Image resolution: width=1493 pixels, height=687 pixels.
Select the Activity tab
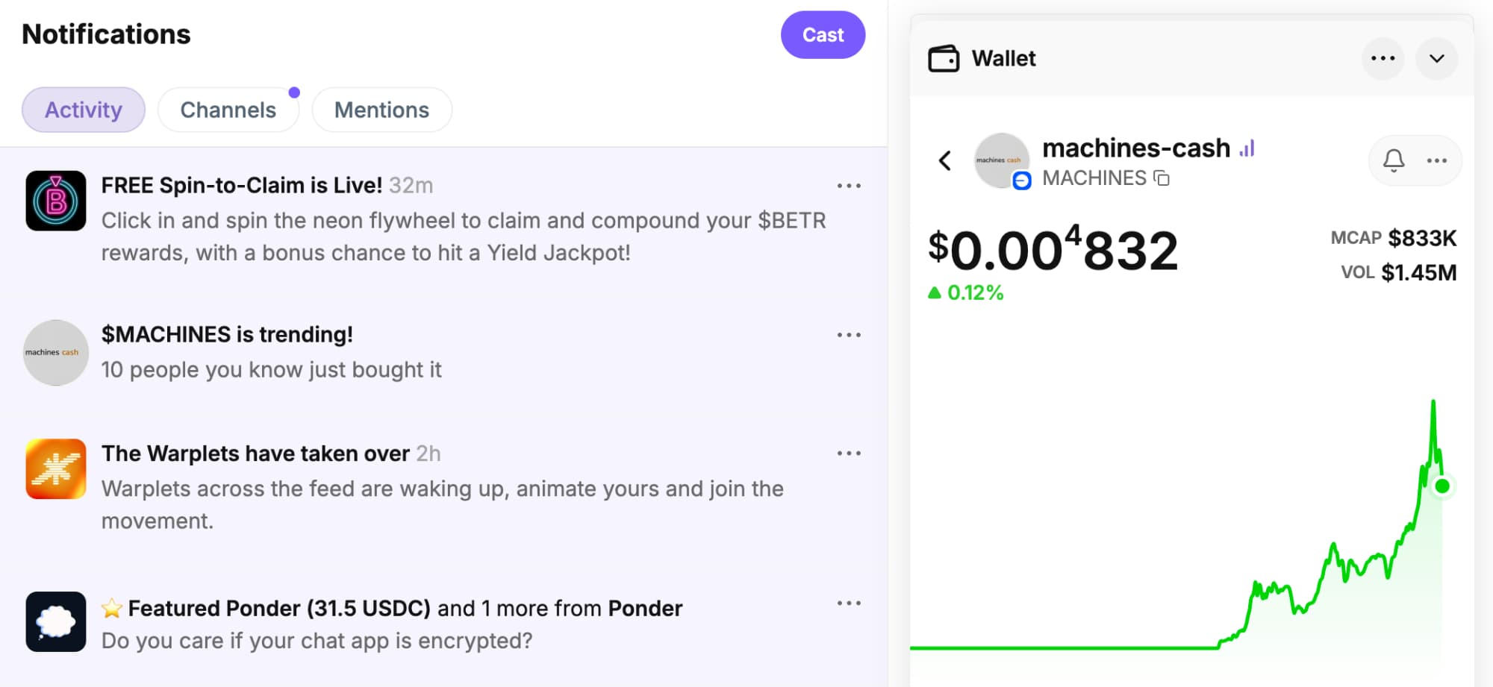(84, 110)
